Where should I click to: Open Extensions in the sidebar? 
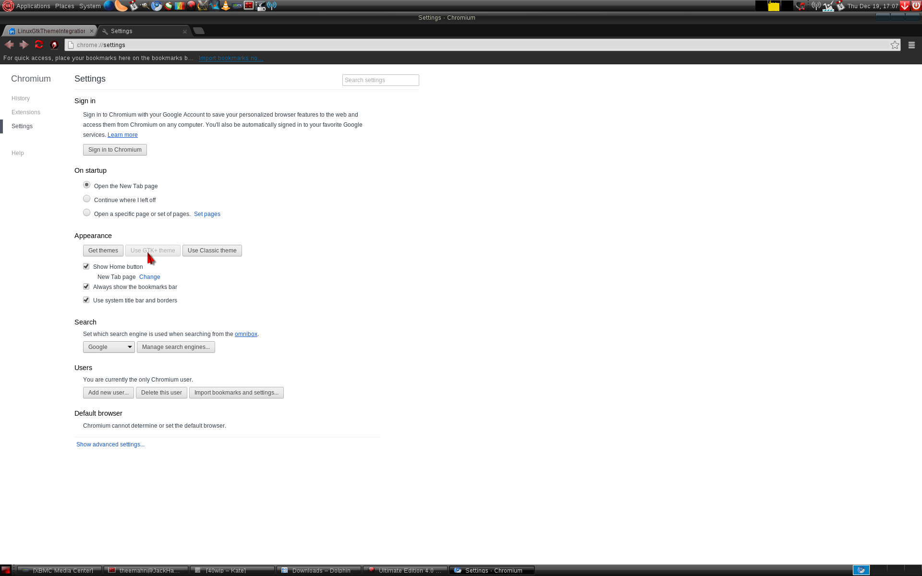26,112
